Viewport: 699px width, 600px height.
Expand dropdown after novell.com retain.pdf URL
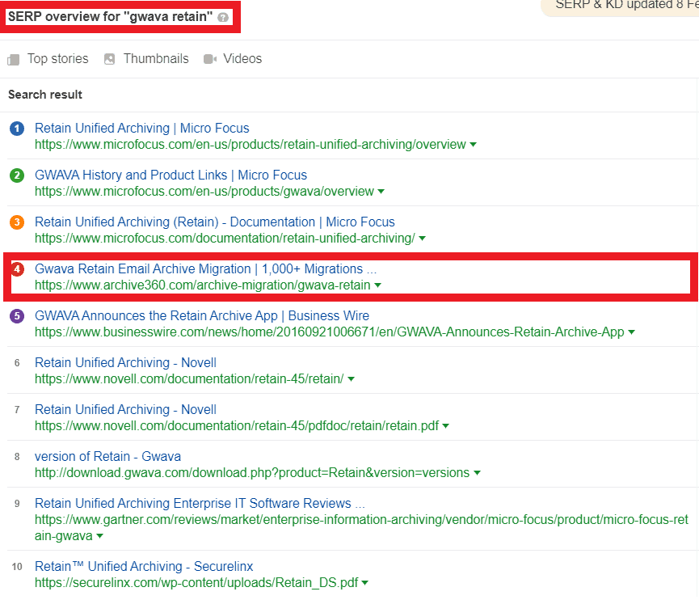point(445,426)
